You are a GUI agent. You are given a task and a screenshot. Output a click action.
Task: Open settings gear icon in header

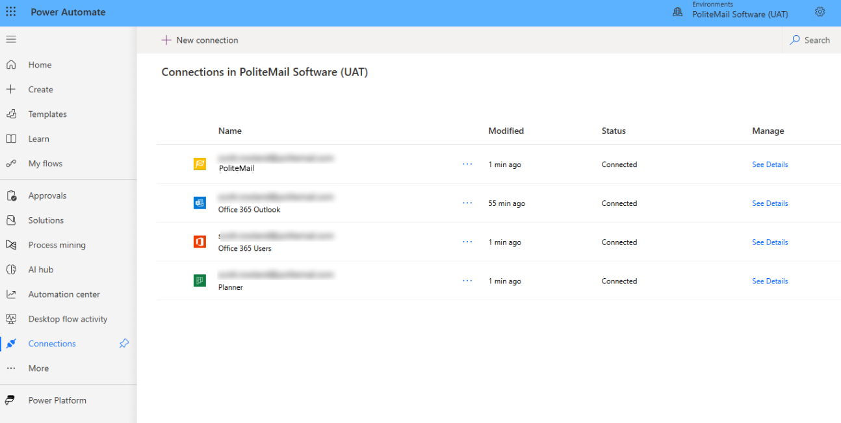[820, 12]
